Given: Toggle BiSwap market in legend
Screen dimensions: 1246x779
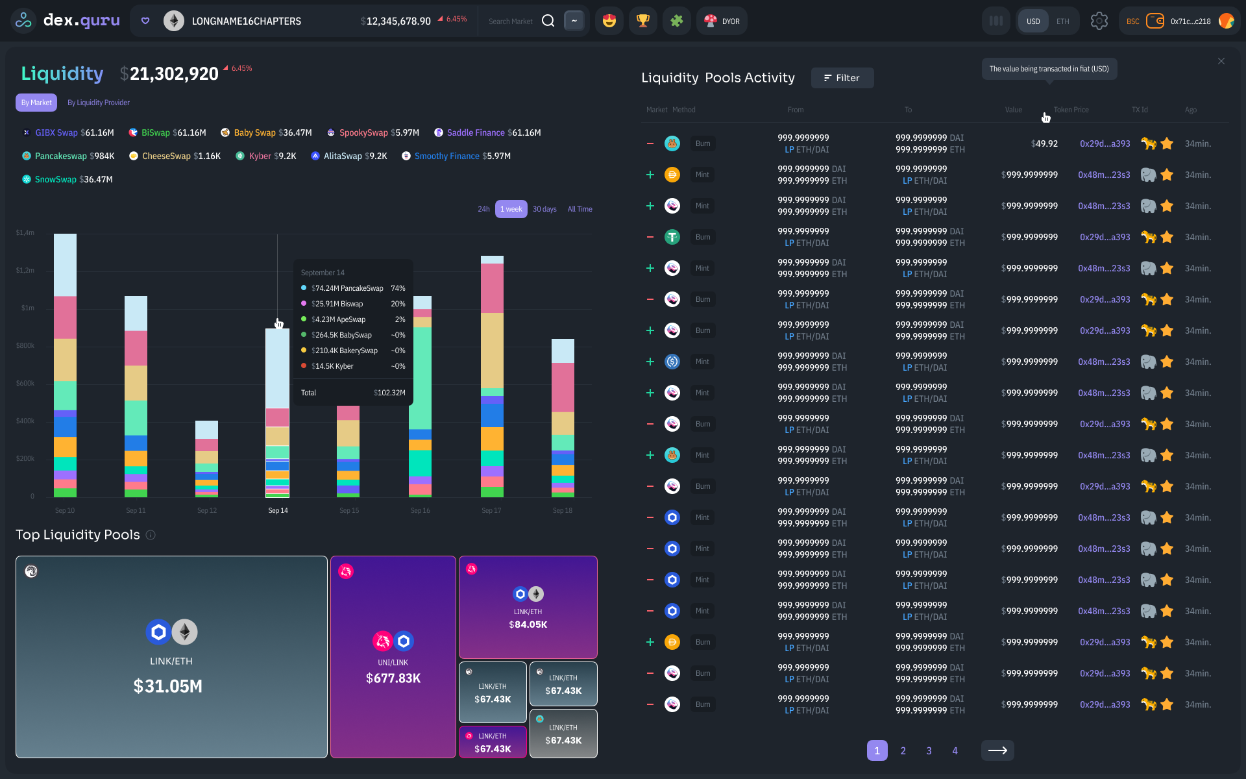Looking at the screenshot, I should click(x=167, y=132).
